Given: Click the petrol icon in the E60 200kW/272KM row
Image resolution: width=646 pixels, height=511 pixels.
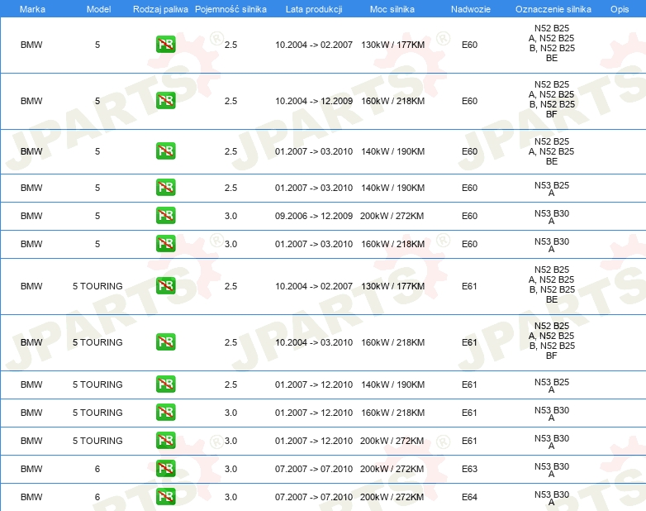Looking at the screenshot, I should click(x=166, y=215).
